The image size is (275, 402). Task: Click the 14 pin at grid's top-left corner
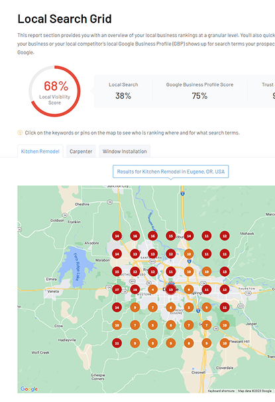coord(117,236)
